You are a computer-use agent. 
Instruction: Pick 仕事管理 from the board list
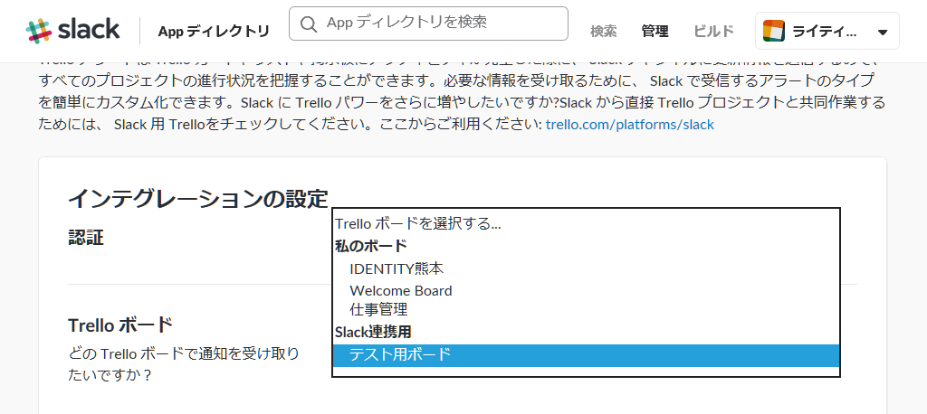pyautogui.click(x=378, y=310)
